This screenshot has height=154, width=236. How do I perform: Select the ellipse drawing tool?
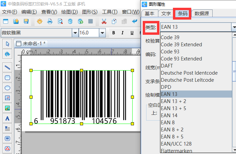7,88
